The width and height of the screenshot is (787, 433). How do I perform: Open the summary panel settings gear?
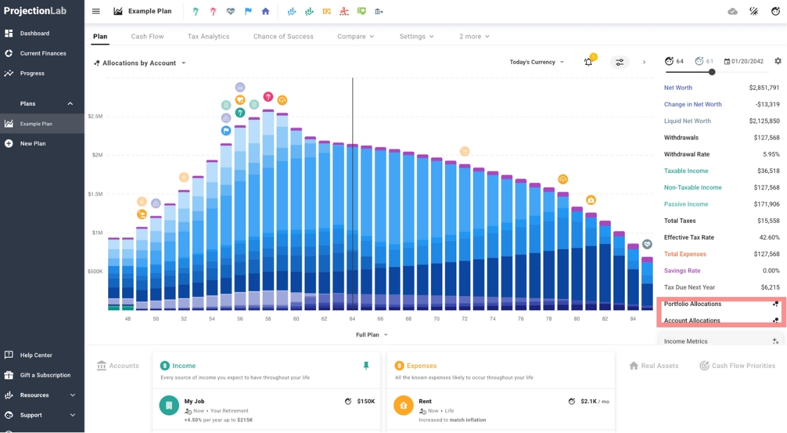(778, 61)
